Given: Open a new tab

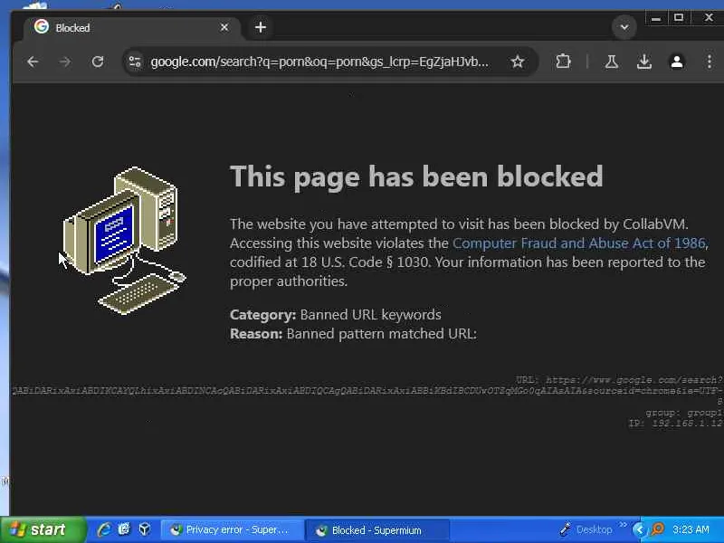Looking at the screenshot, I should pos(261,27).
